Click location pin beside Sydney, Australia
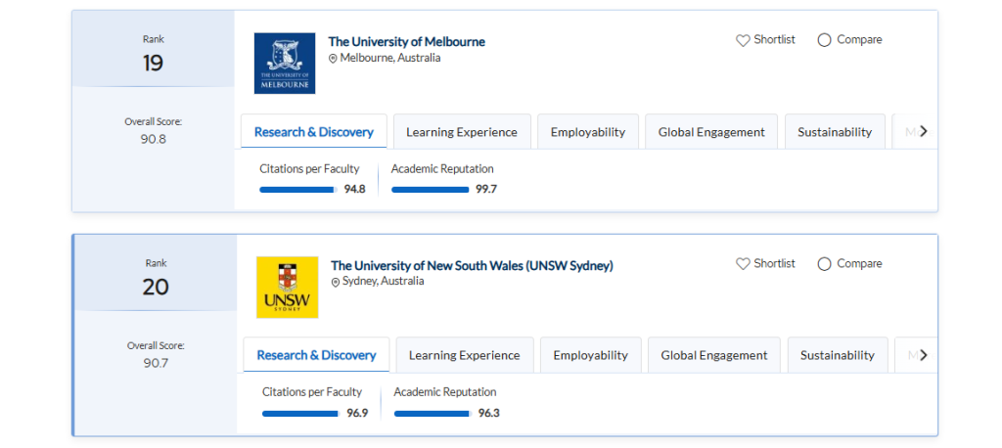Viewport: 1002px width, 448px height. pos(336,282)
